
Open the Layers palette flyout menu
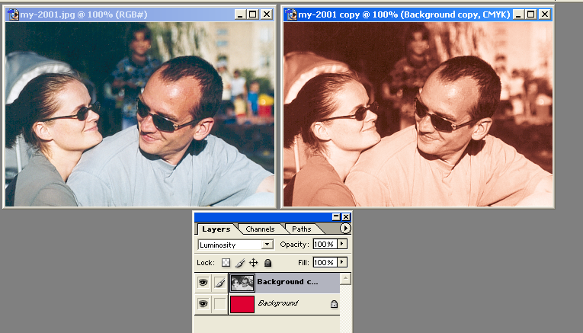tap(345, 229)
